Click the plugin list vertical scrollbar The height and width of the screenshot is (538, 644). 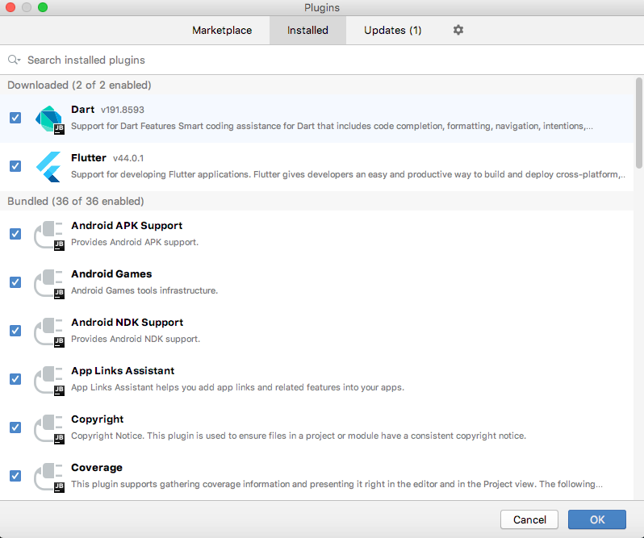pyautogui.click(x=638, y=123)
